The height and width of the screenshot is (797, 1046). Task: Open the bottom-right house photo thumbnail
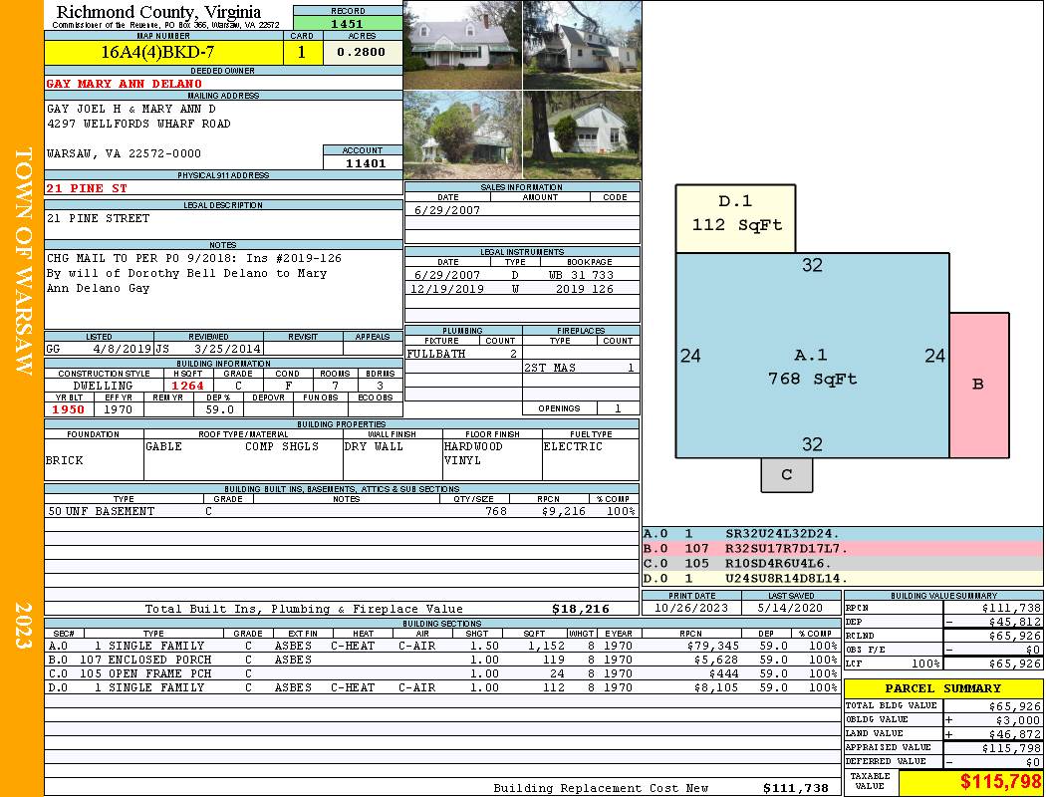(583, 134)
